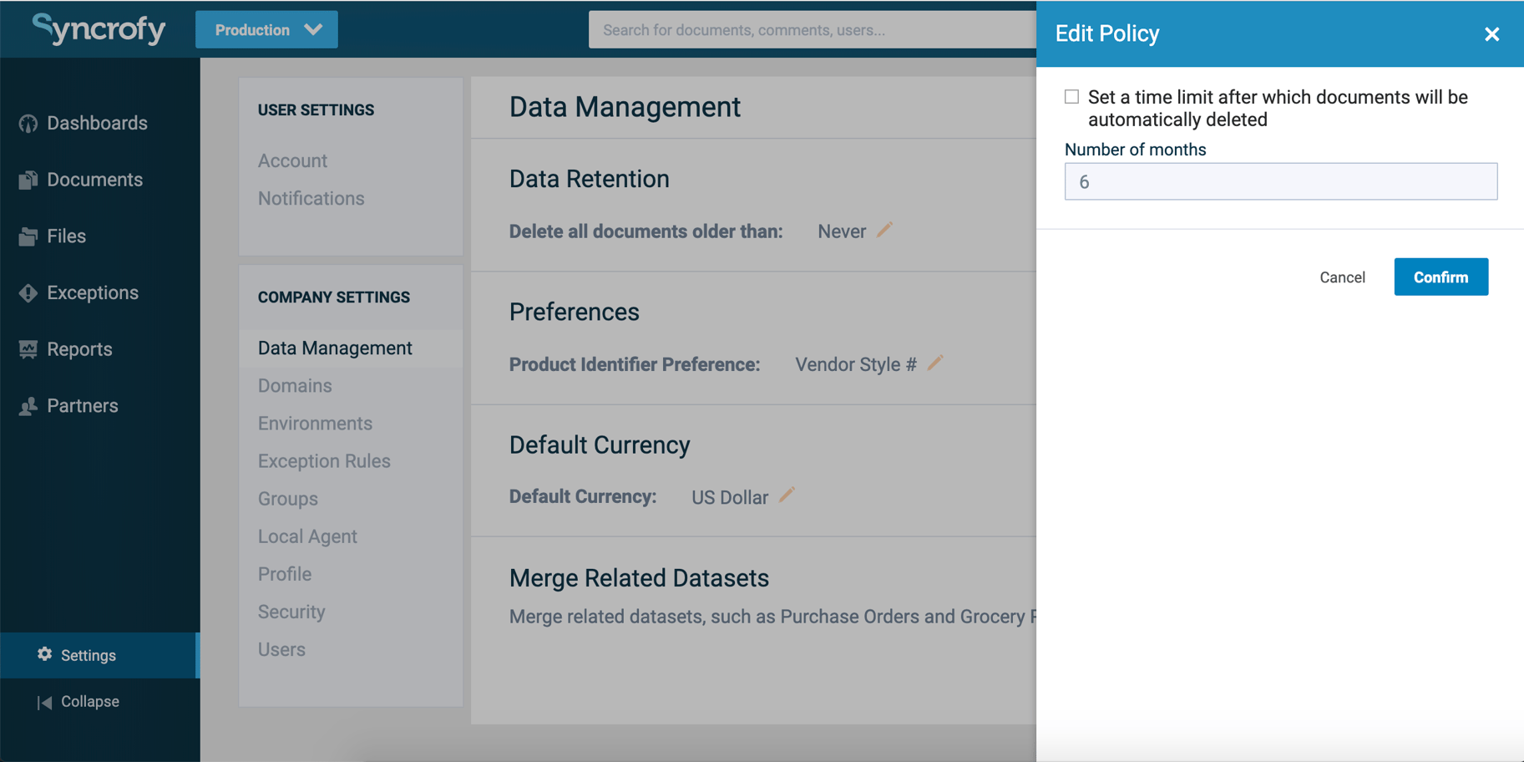Click the Number of months input field

pyautogui.click(x=1280, y=181)
